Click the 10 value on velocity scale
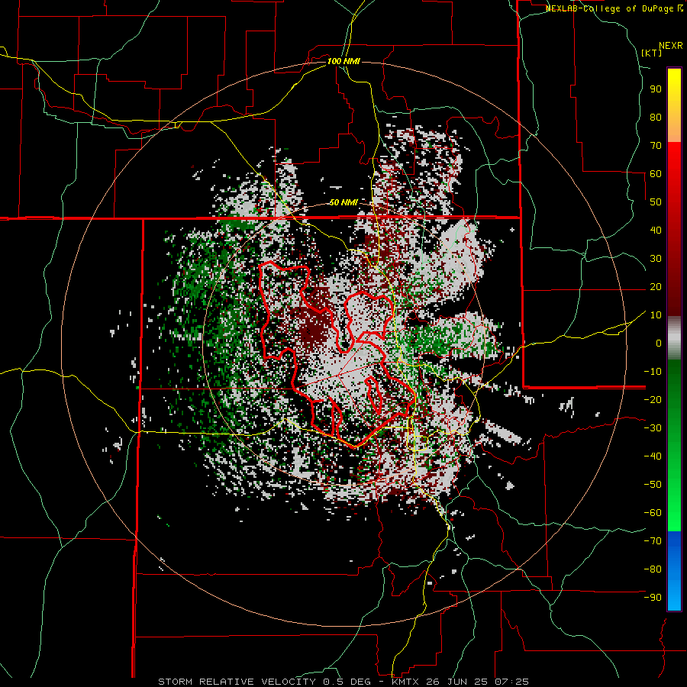Screen dimensions: 687x687 point(656,315)
